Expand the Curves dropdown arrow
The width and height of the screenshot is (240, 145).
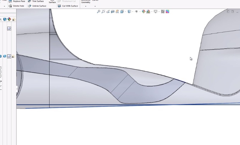tap(95, 6)
